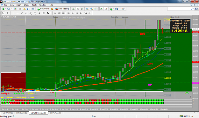Screen dimensions: 199x118
Task: Expand the new chart dropdown arrow
Action: coord(5,9)
